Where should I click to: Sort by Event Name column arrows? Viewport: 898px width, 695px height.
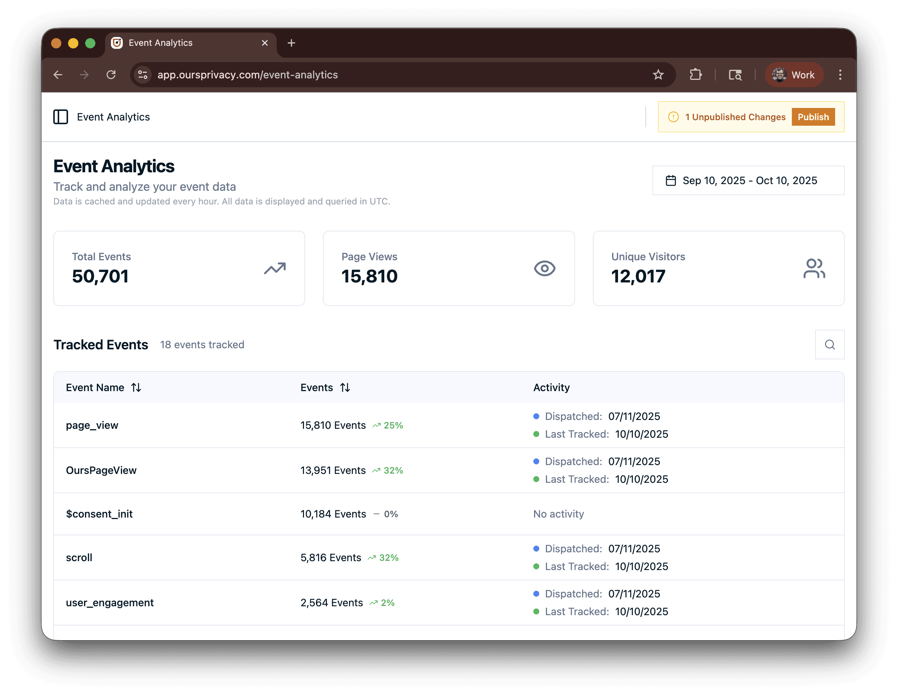[136, 387]
